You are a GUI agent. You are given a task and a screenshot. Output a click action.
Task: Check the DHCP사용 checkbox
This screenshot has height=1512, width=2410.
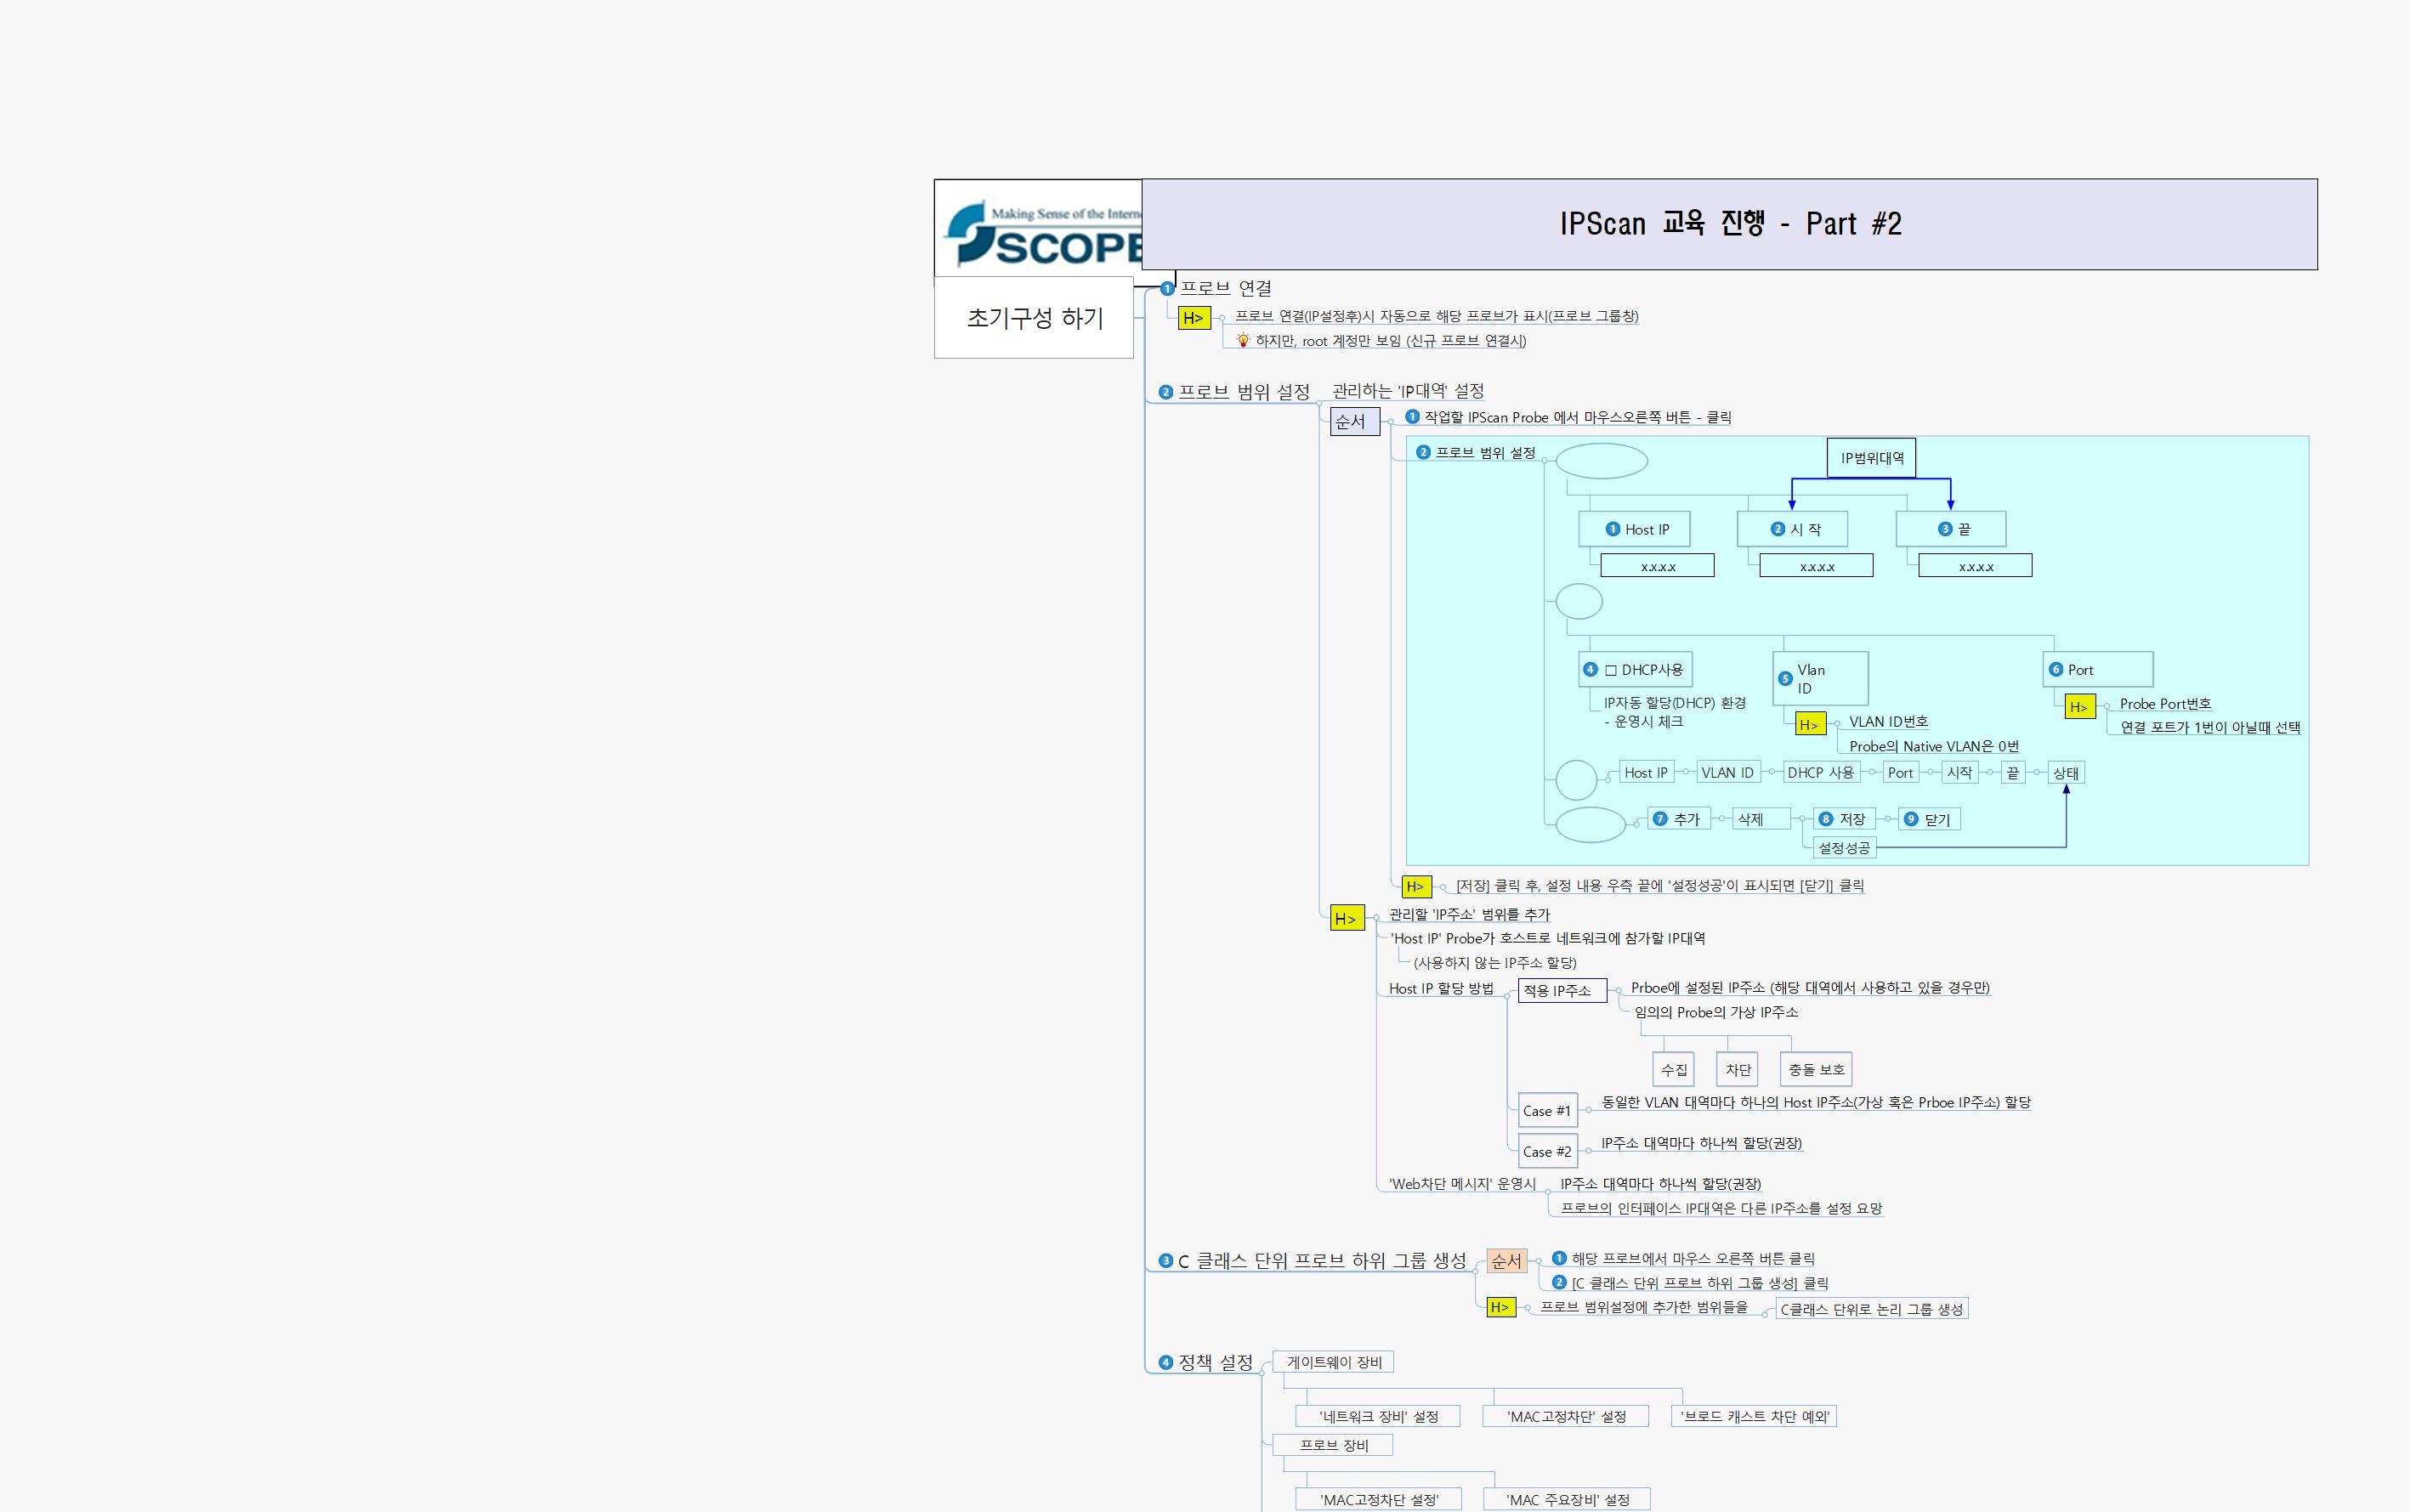click(1611, 670)
